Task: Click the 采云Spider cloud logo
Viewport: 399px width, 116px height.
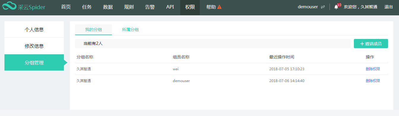Action: pos(24,6)
